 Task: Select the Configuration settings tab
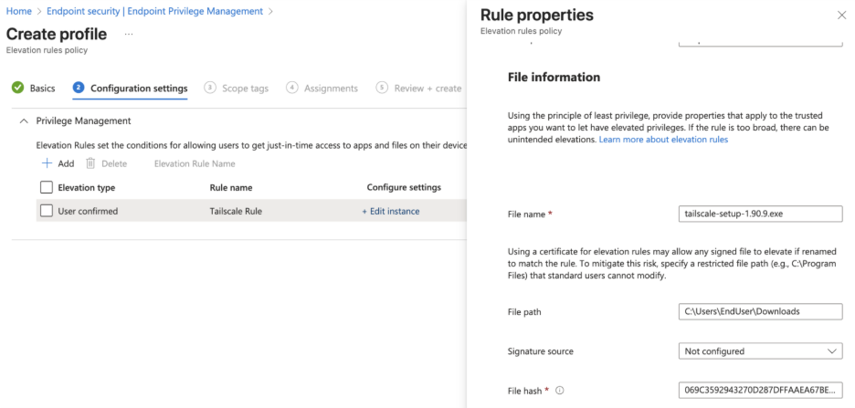click(138, 89)
